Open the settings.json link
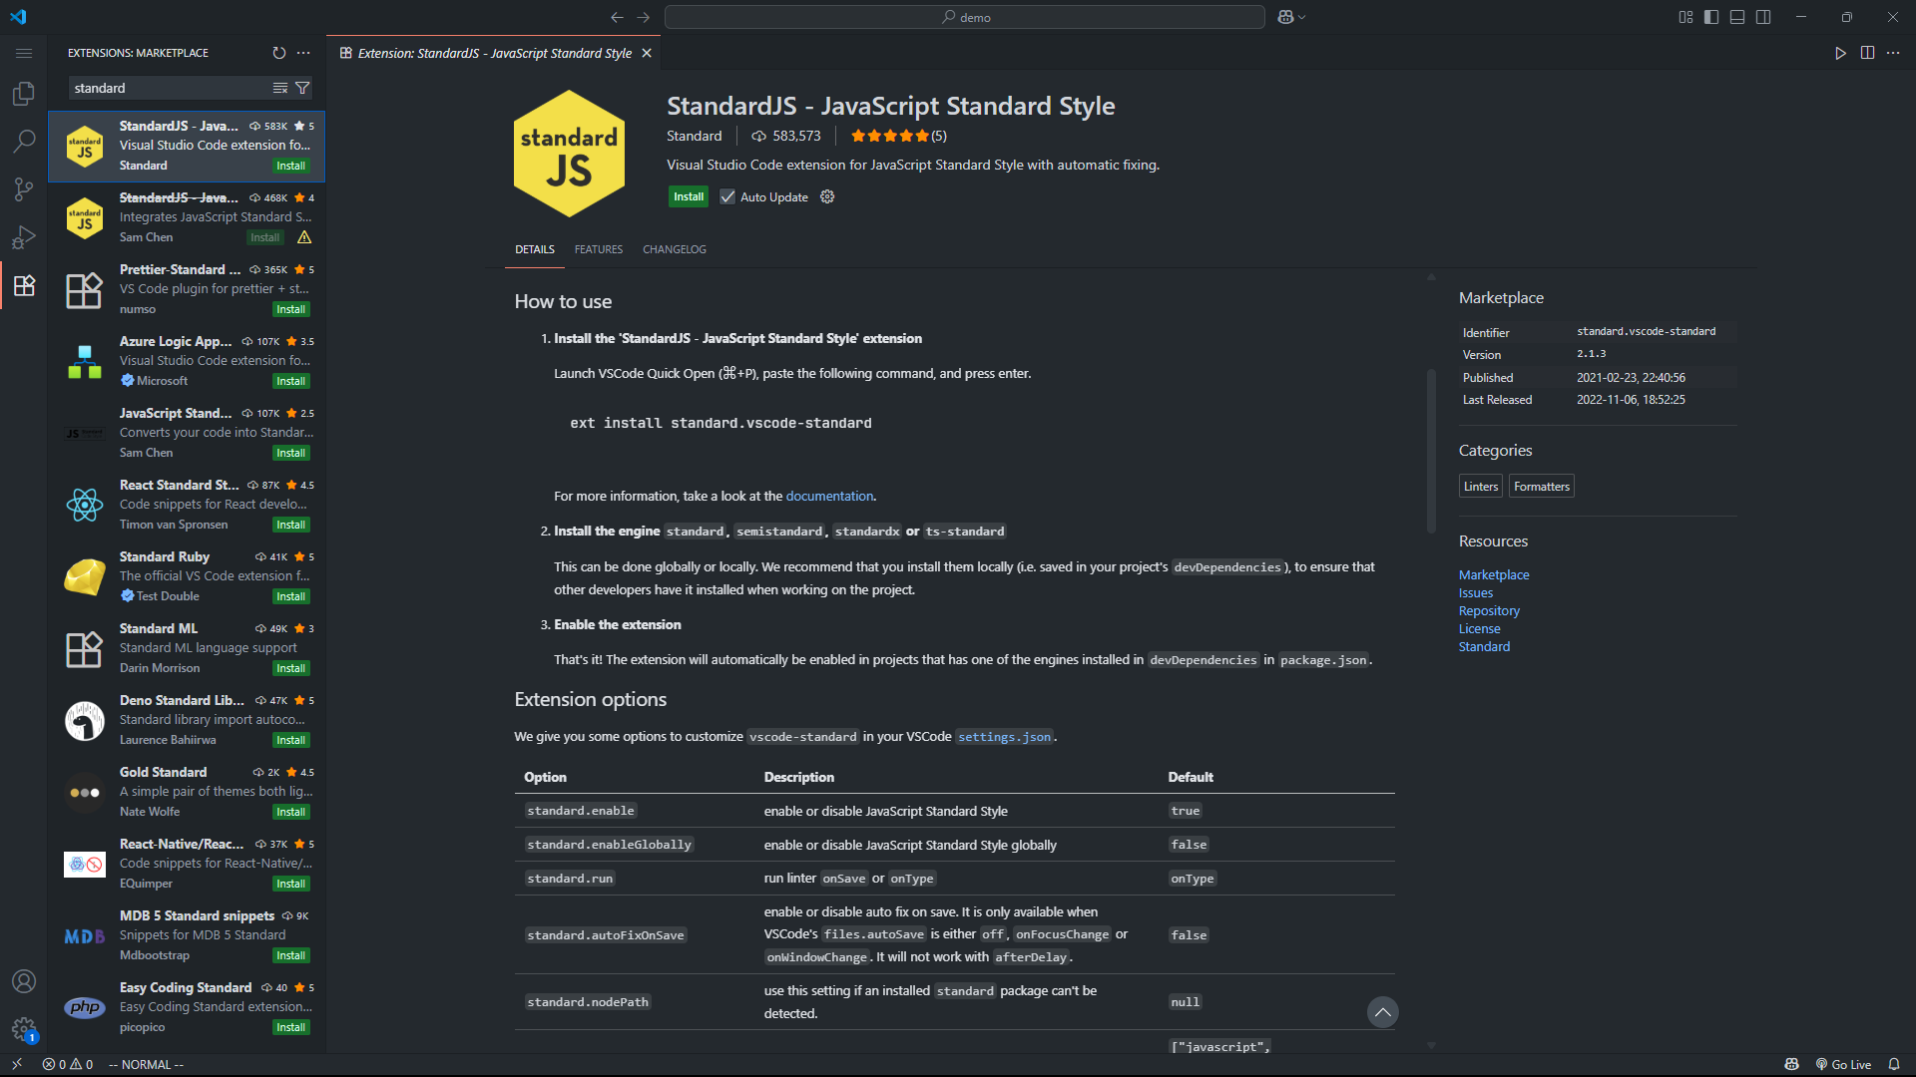1916x1077 pixels. pos(1004,737)
